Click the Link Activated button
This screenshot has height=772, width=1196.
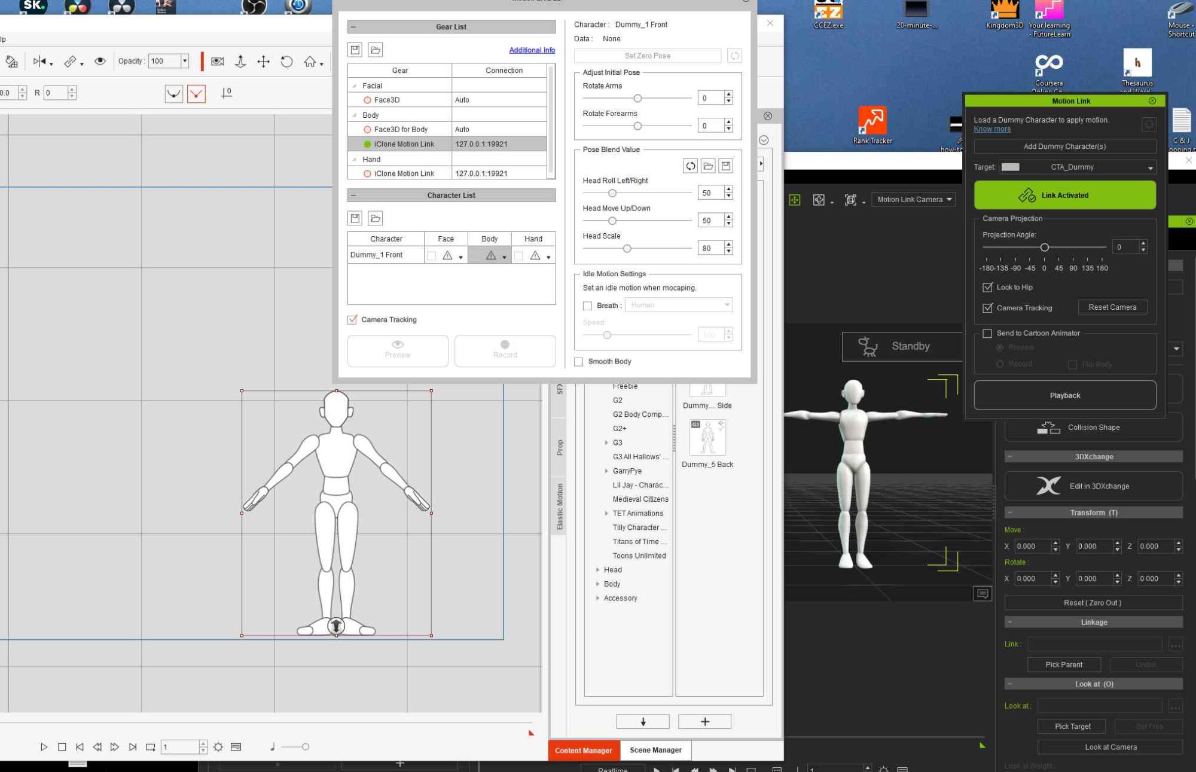tap(1064, 195)
